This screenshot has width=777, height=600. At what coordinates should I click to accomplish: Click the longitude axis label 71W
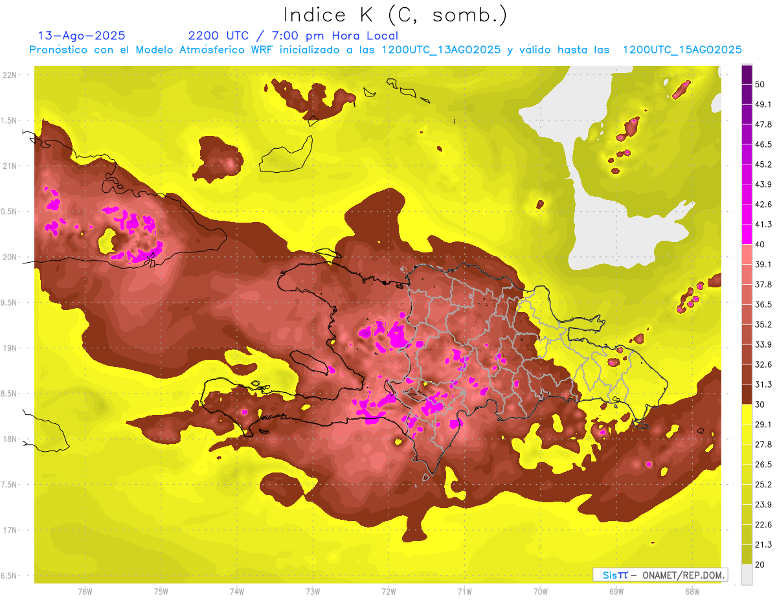pyautogui.click(x=464, y=592)
